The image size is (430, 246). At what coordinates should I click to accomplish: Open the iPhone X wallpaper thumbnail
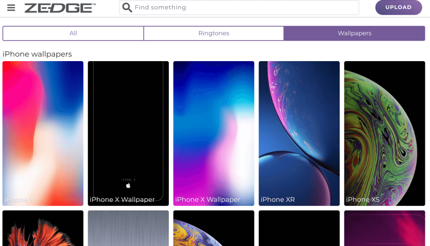click(x=43, y=134)
